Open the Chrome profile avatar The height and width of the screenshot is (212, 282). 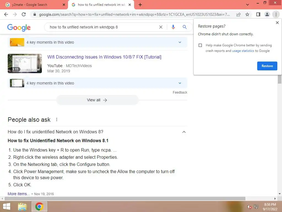(x=267, y=14)
